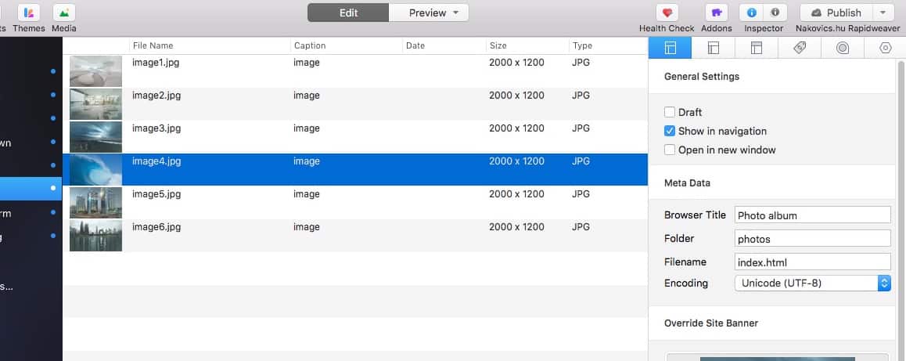Viewport: 906px width, 361px height.
Task: Open the Encoding Unicode (UTF-8) dropdown
Action: point(812,283)
